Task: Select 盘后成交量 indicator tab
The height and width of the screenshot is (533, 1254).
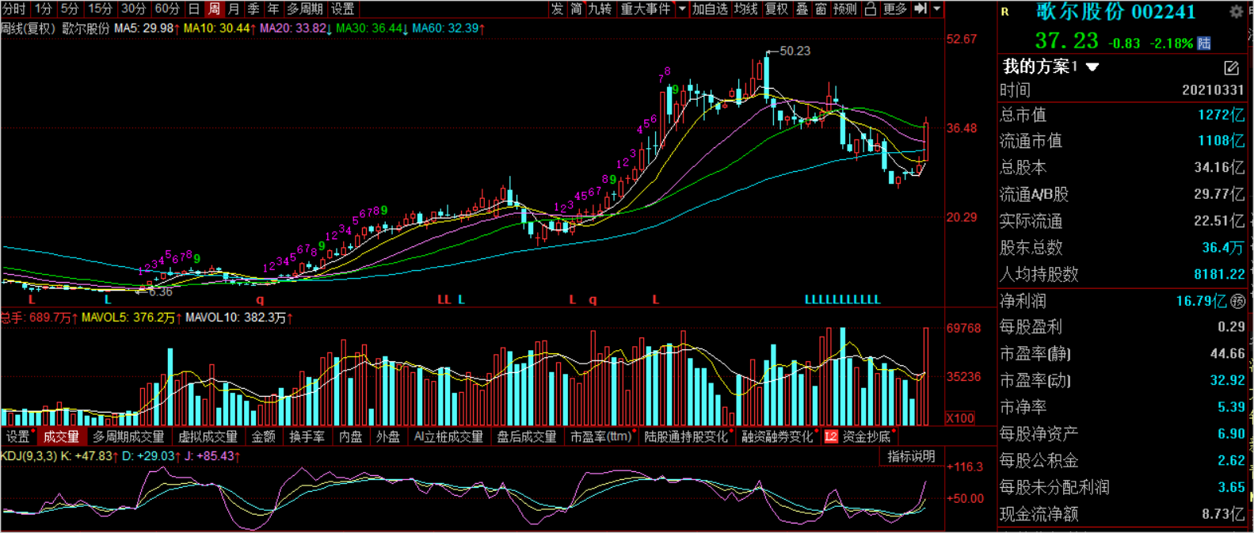Action: pos(527,436)
